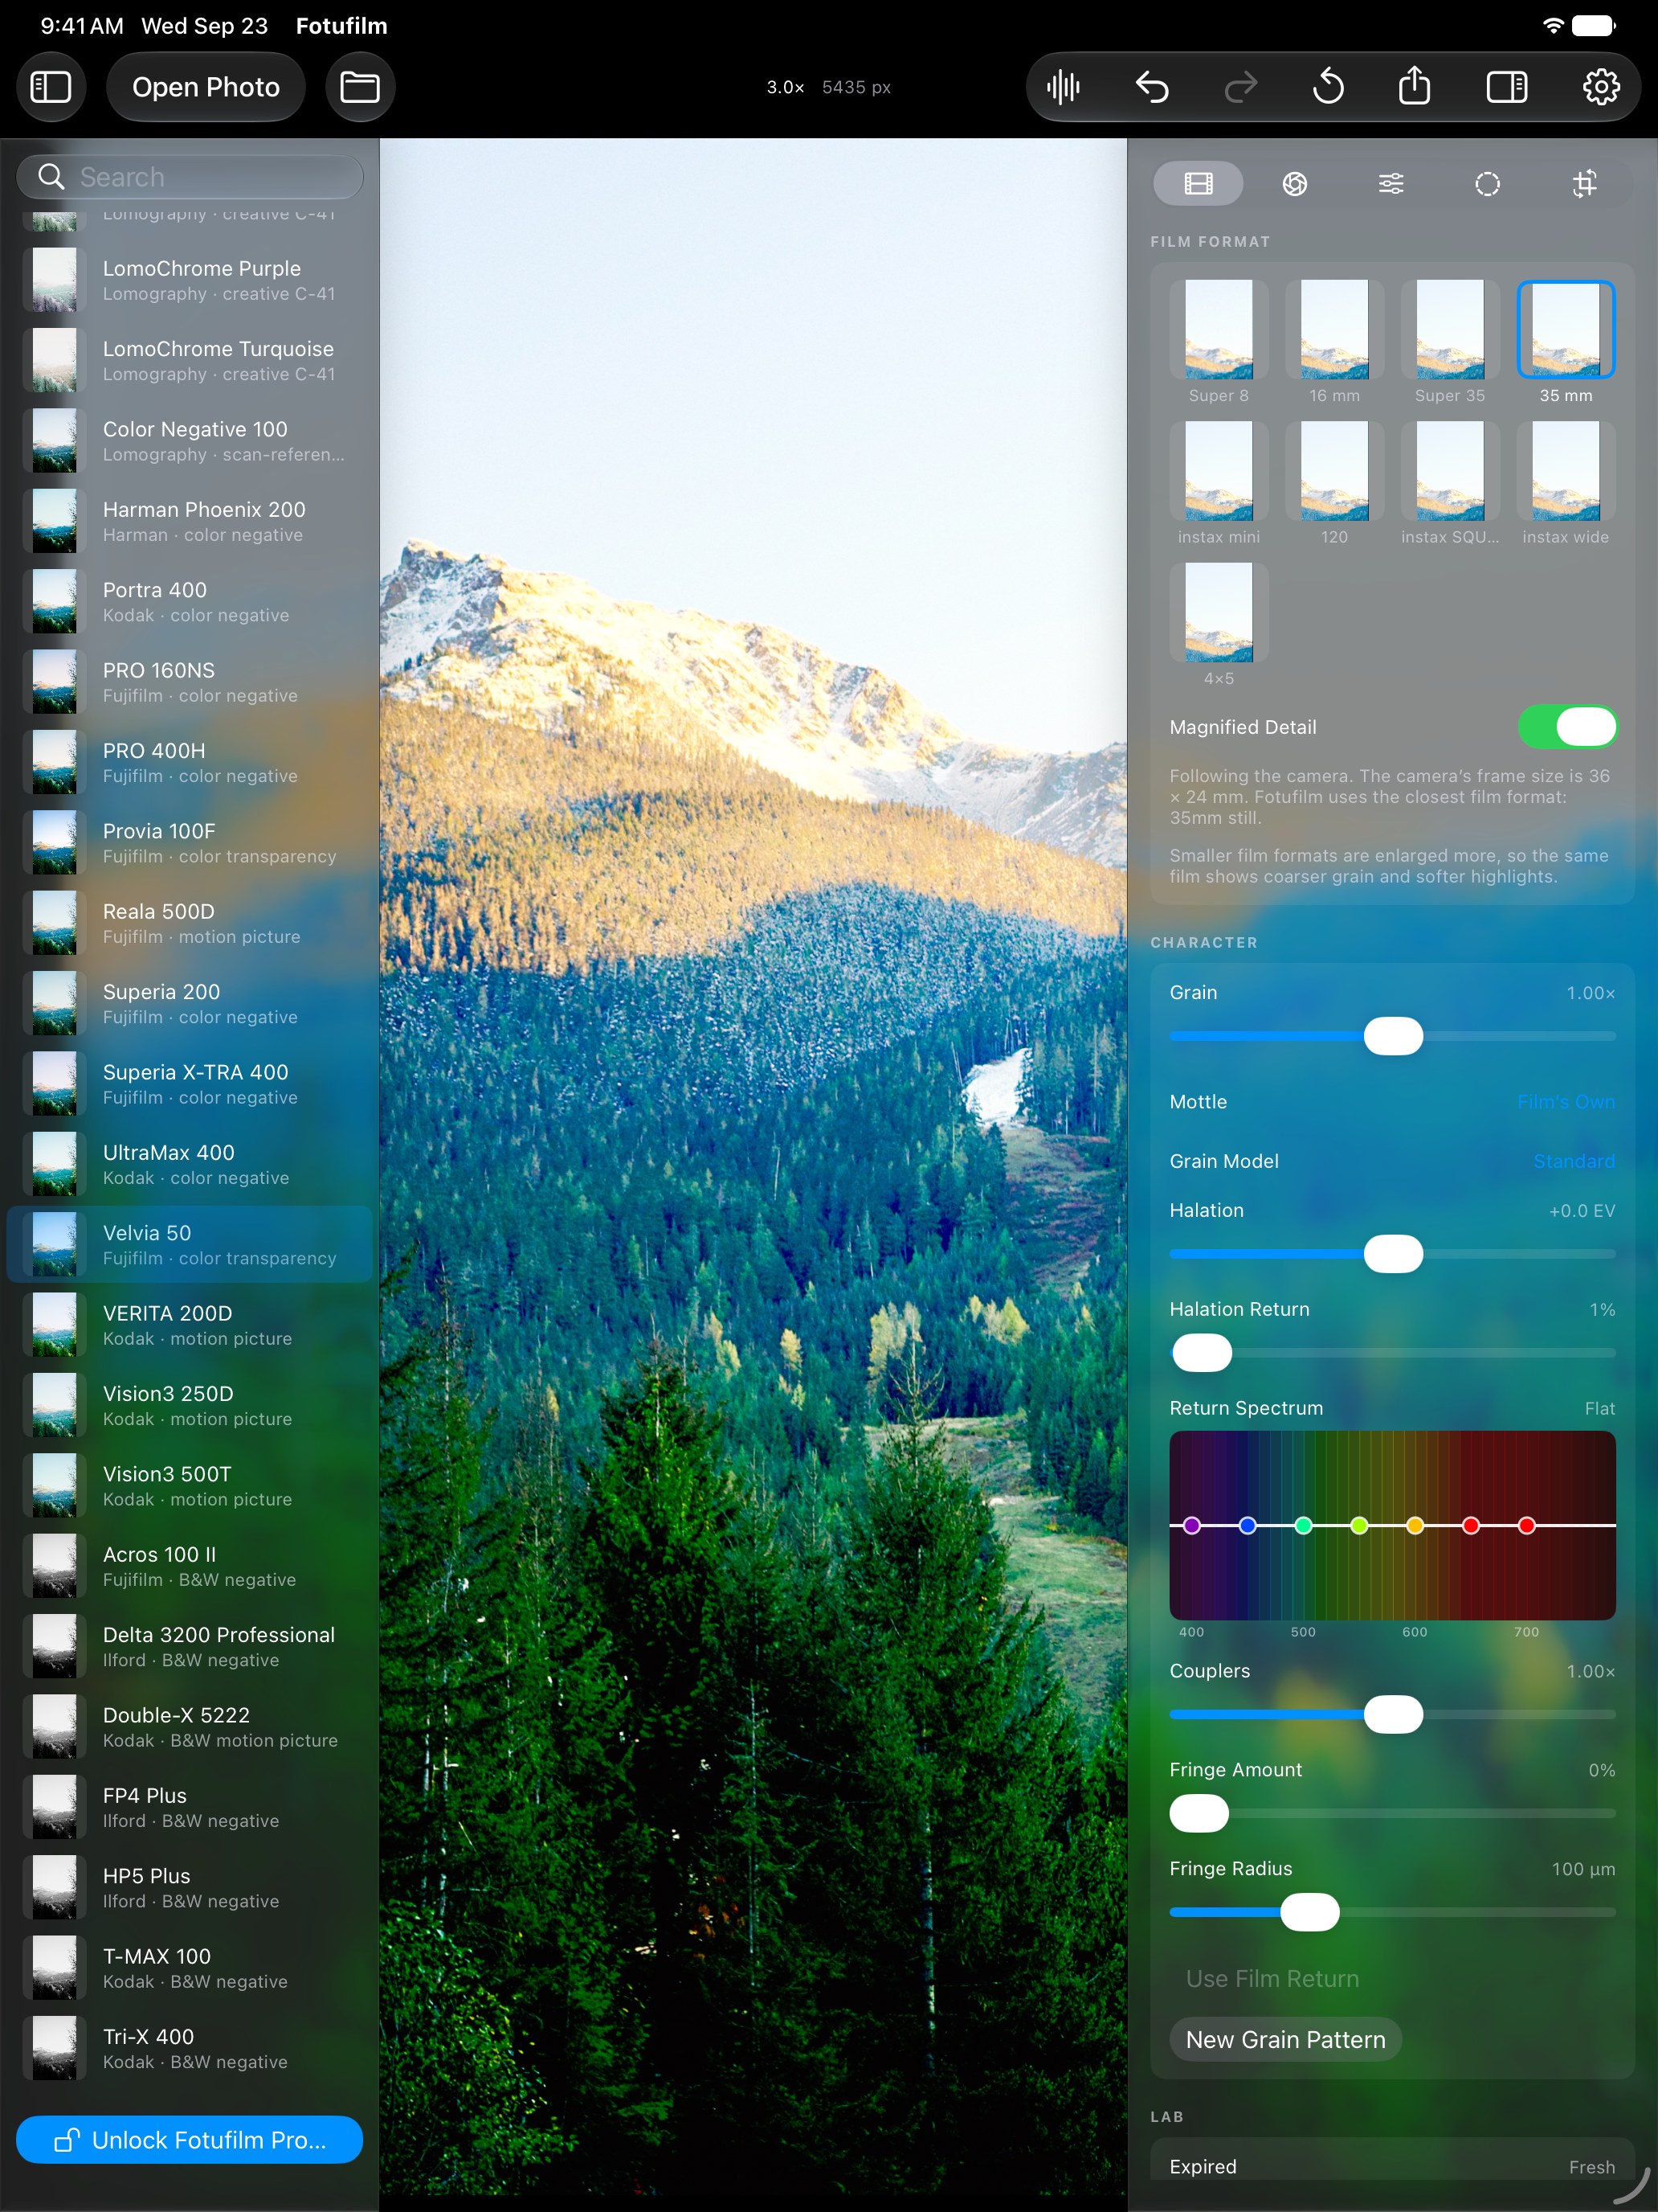The height and width of the screenshot is (2212, 1658).
Task: Click the film Search field
Action: 189,177
